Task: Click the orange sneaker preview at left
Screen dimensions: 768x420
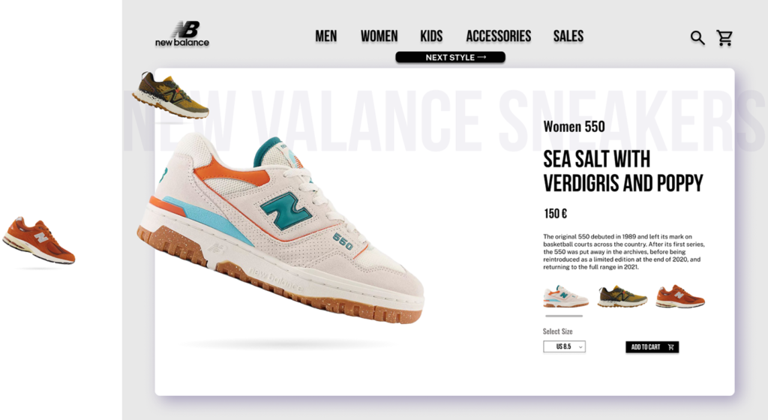Action: point(39,240)
